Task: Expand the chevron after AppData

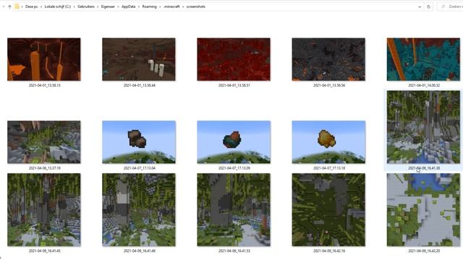Action: pyautogui.click(x=139, y=6)
